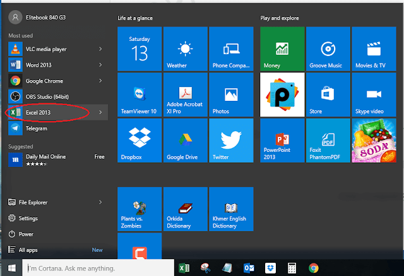
Task: Click the Free label on Daily Mail Online
Action: (x=99, y=157)
